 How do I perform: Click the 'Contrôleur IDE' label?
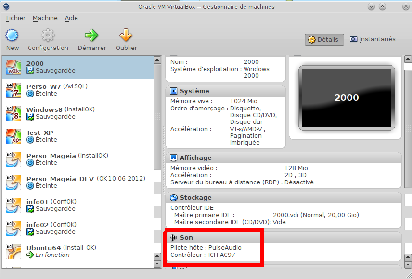pyautogui.click(x=192, y=207)
